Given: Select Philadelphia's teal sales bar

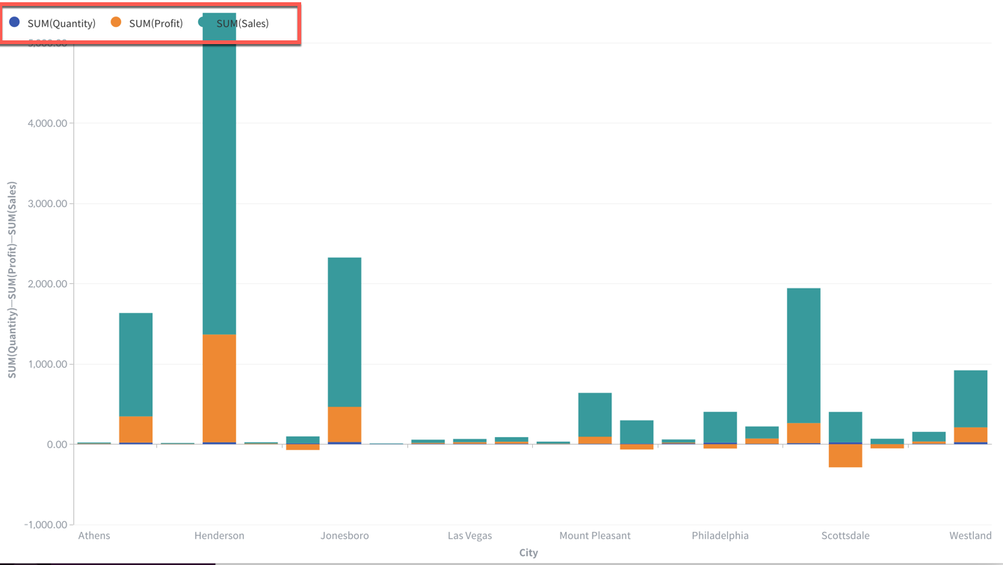Looking at the screenshot, I should click(720, 427).
